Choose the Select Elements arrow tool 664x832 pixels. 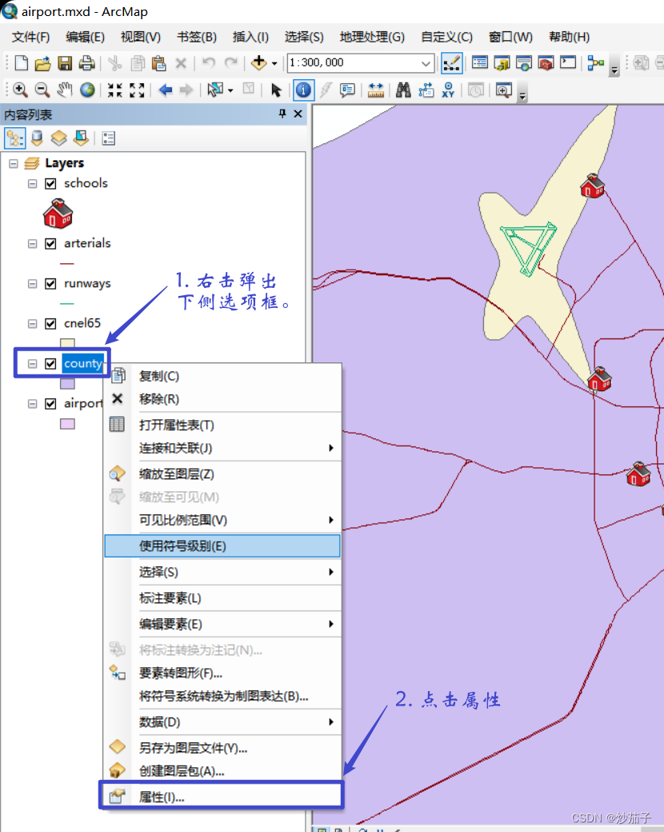pyautogui.click(x=275, y=90)
